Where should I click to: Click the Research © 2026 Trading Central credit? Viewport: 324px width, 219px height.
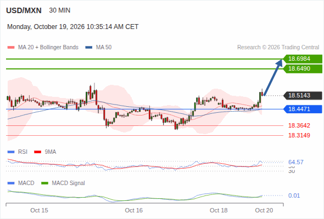tap(278, 48)
